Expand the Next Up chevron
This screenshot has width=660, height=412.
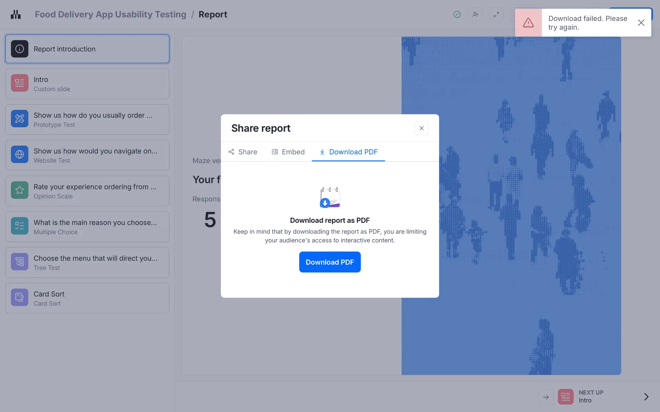[646, 397]
